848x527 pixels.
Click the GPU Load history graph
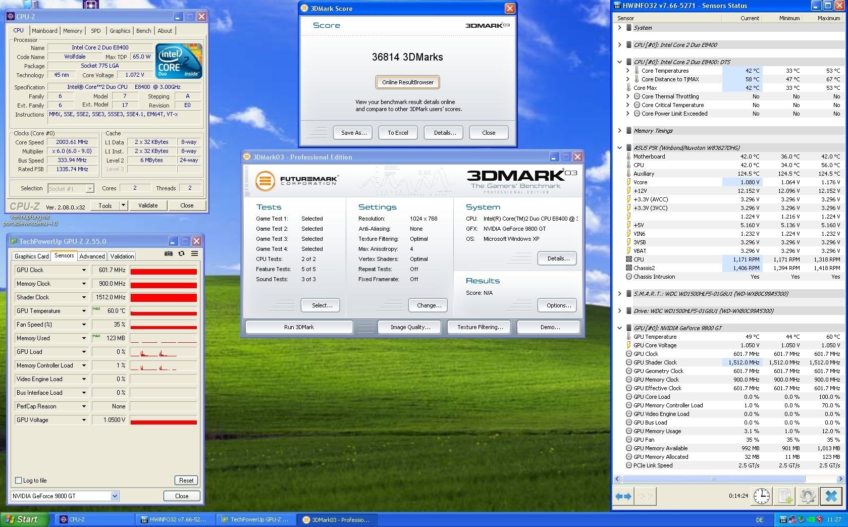164,352
